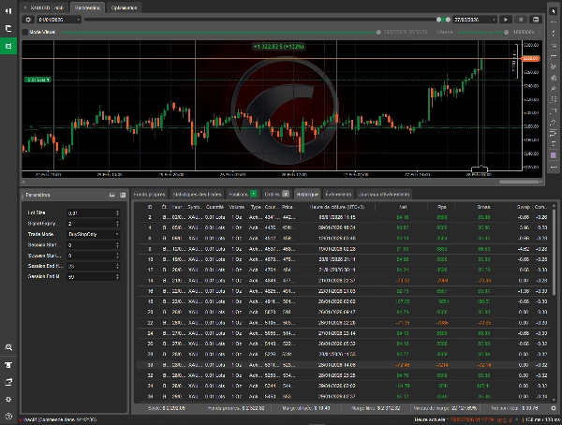Select the pitchfork drawing tool

[553, 78]
